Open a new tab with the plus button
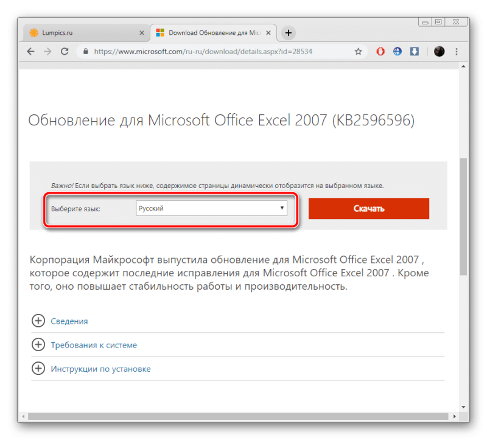This screenshot has width=487, height=440. coord(288,33)
